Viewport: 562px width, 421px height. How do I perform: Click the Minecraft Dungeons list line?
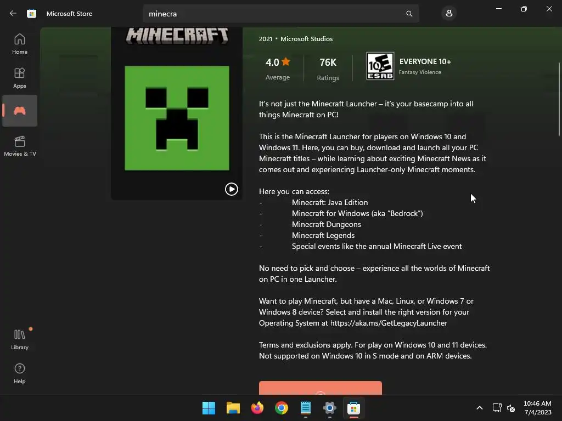326,224
